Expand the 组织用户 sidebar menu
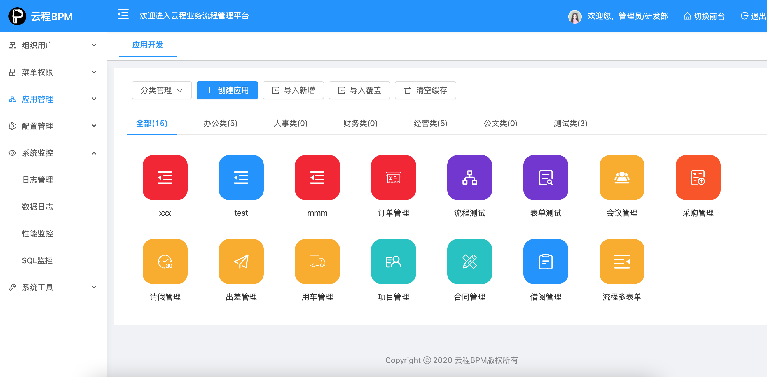767x377 pixels. [x=53, y=45]
